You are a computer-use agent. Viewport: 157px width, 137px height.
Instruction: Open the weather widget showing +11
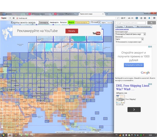pos(131,18)
